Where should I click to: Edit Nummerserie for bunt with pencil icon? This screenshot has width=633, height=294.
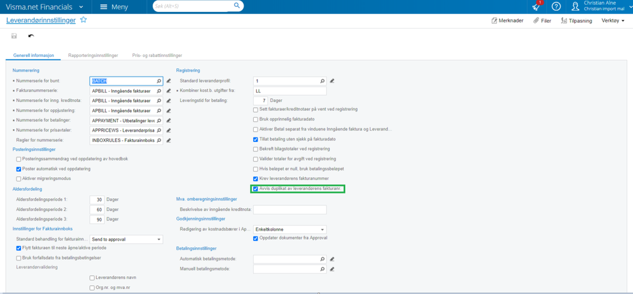point(169,81)
